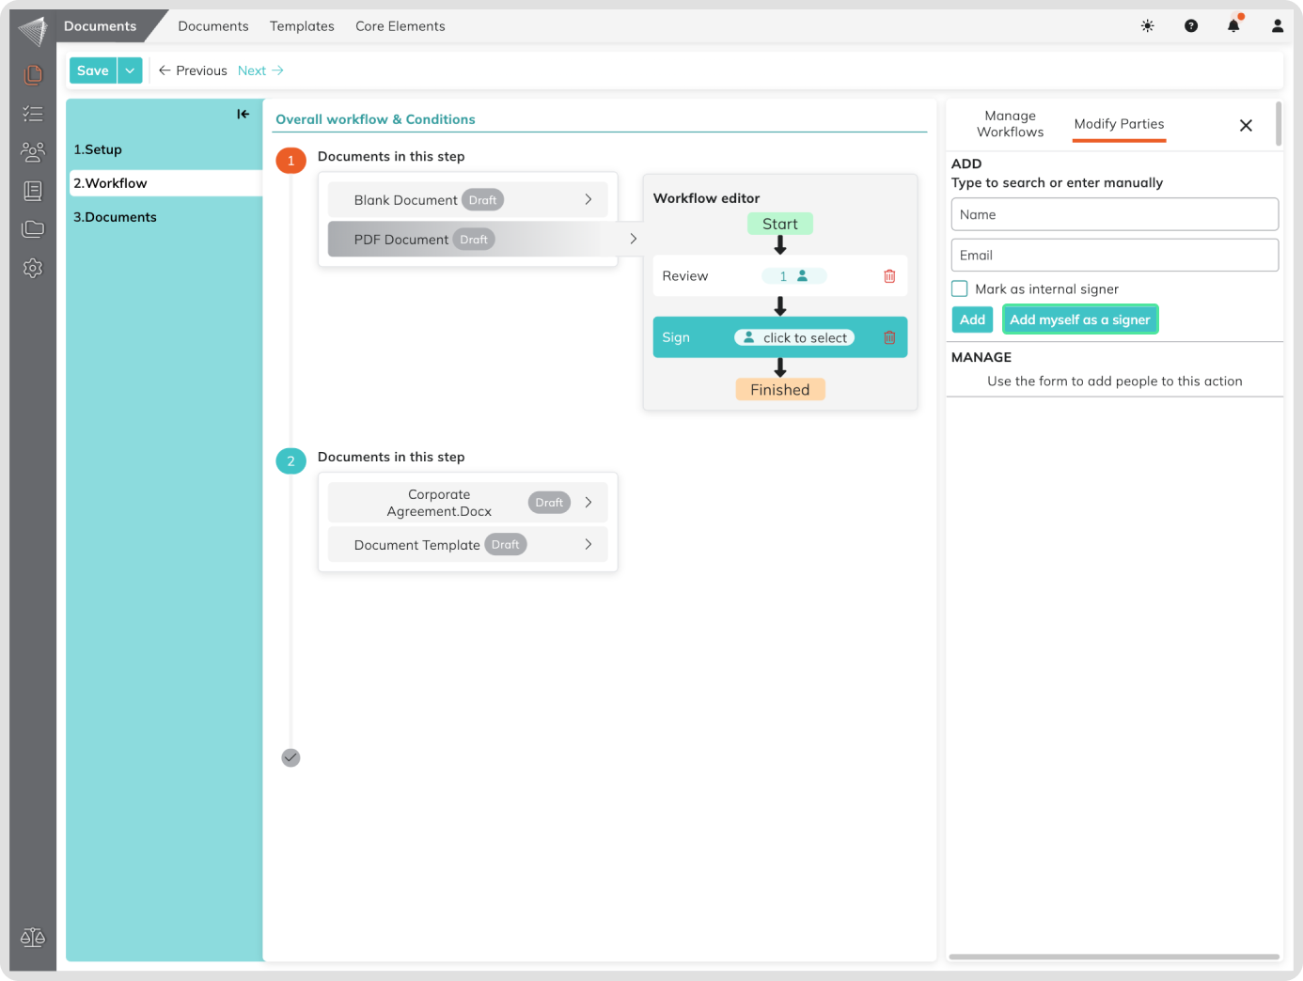The height and width of the screenshot is (981, 1303).
Task: Open the Templates menu item
Action: pos(302,26)
